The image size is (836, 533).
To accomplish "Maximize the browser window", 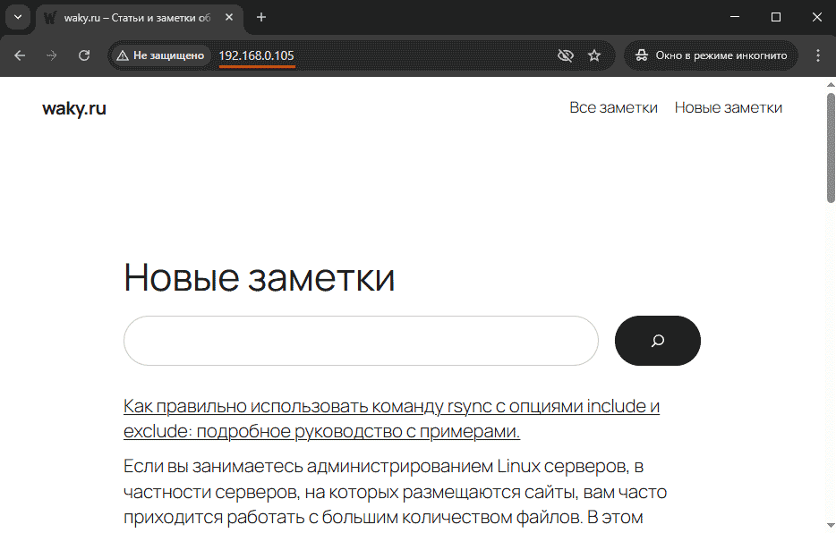I will click(776, 17).
